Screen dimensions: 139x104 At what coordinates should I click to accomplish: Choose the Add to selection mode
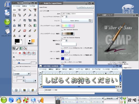pyautogui.click(x=24, y=53)
